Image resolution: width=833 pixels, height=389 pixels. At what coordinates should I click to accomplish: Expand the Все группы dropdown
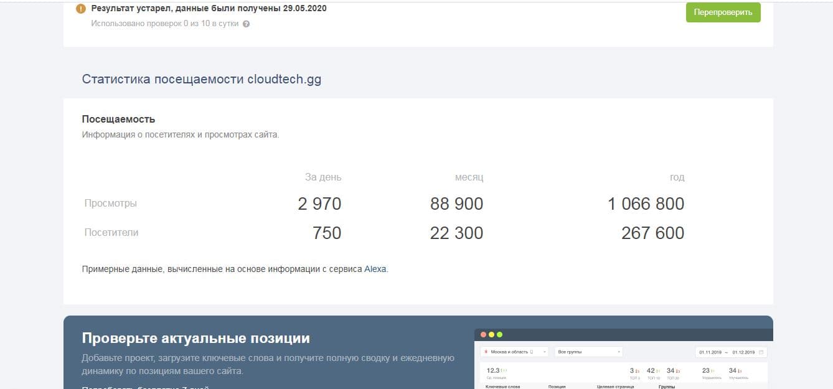tap(588, 352)
